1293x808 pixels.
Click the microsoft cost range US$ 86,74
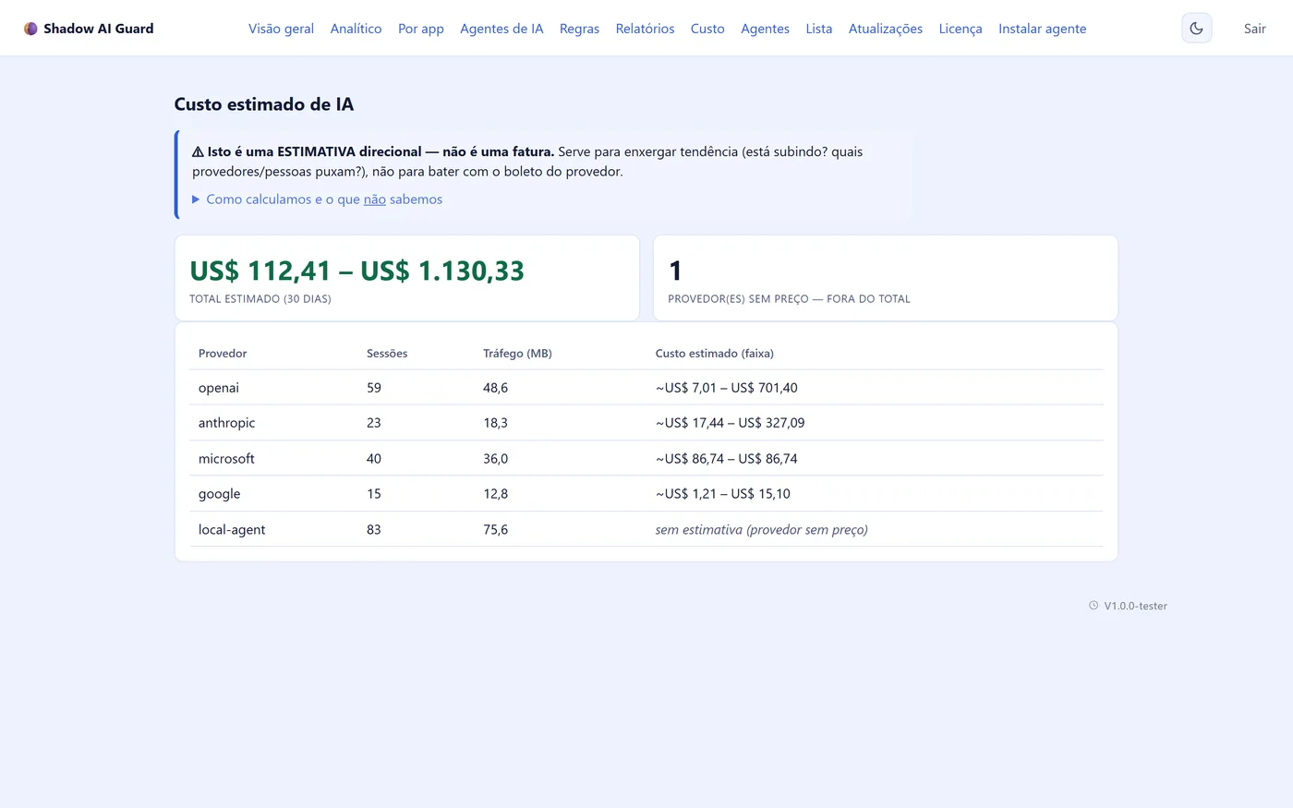727,459
